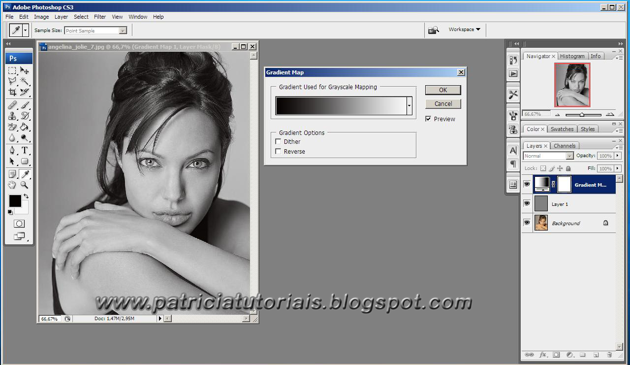Open the Go to Bridge icon
Image resolution: width=630 pixels, height=365 pixels.
click(433, 30)
